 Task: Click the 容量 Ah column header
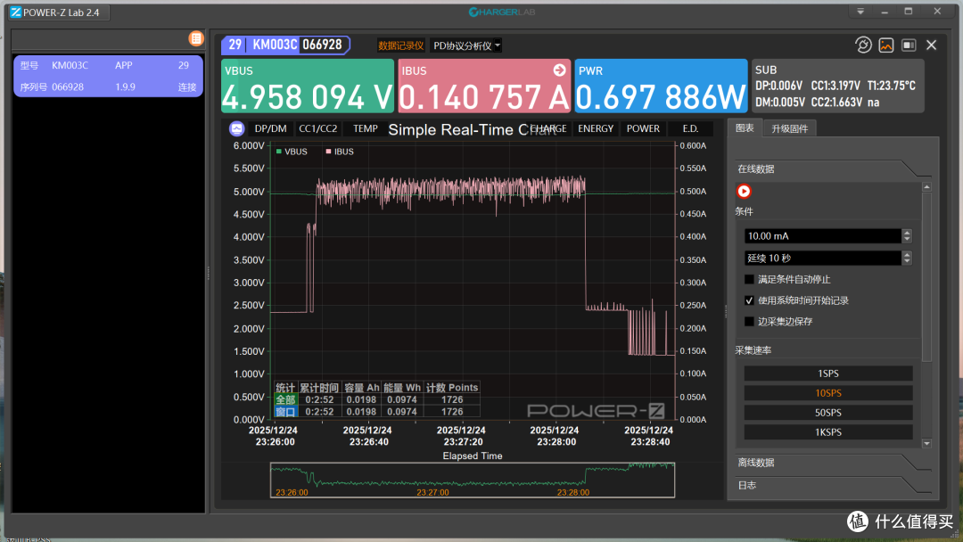(x=361, y=387)
